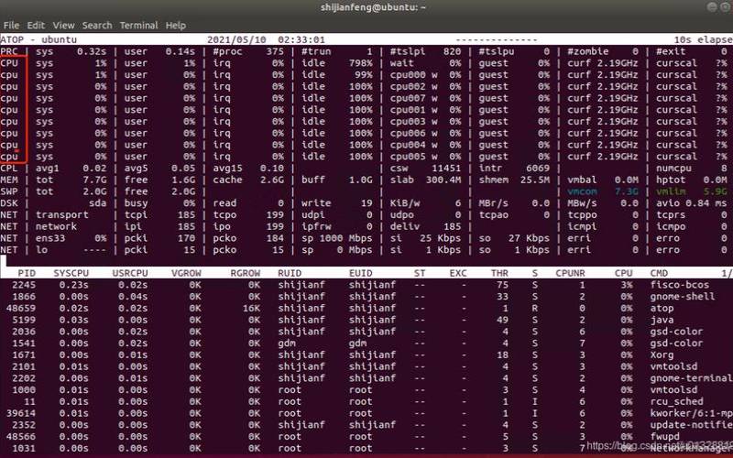The height and width of the screenshot is (458, 733).
Task: Click the window title shijianfeng@ubuntu
Action: coord(373,7)
